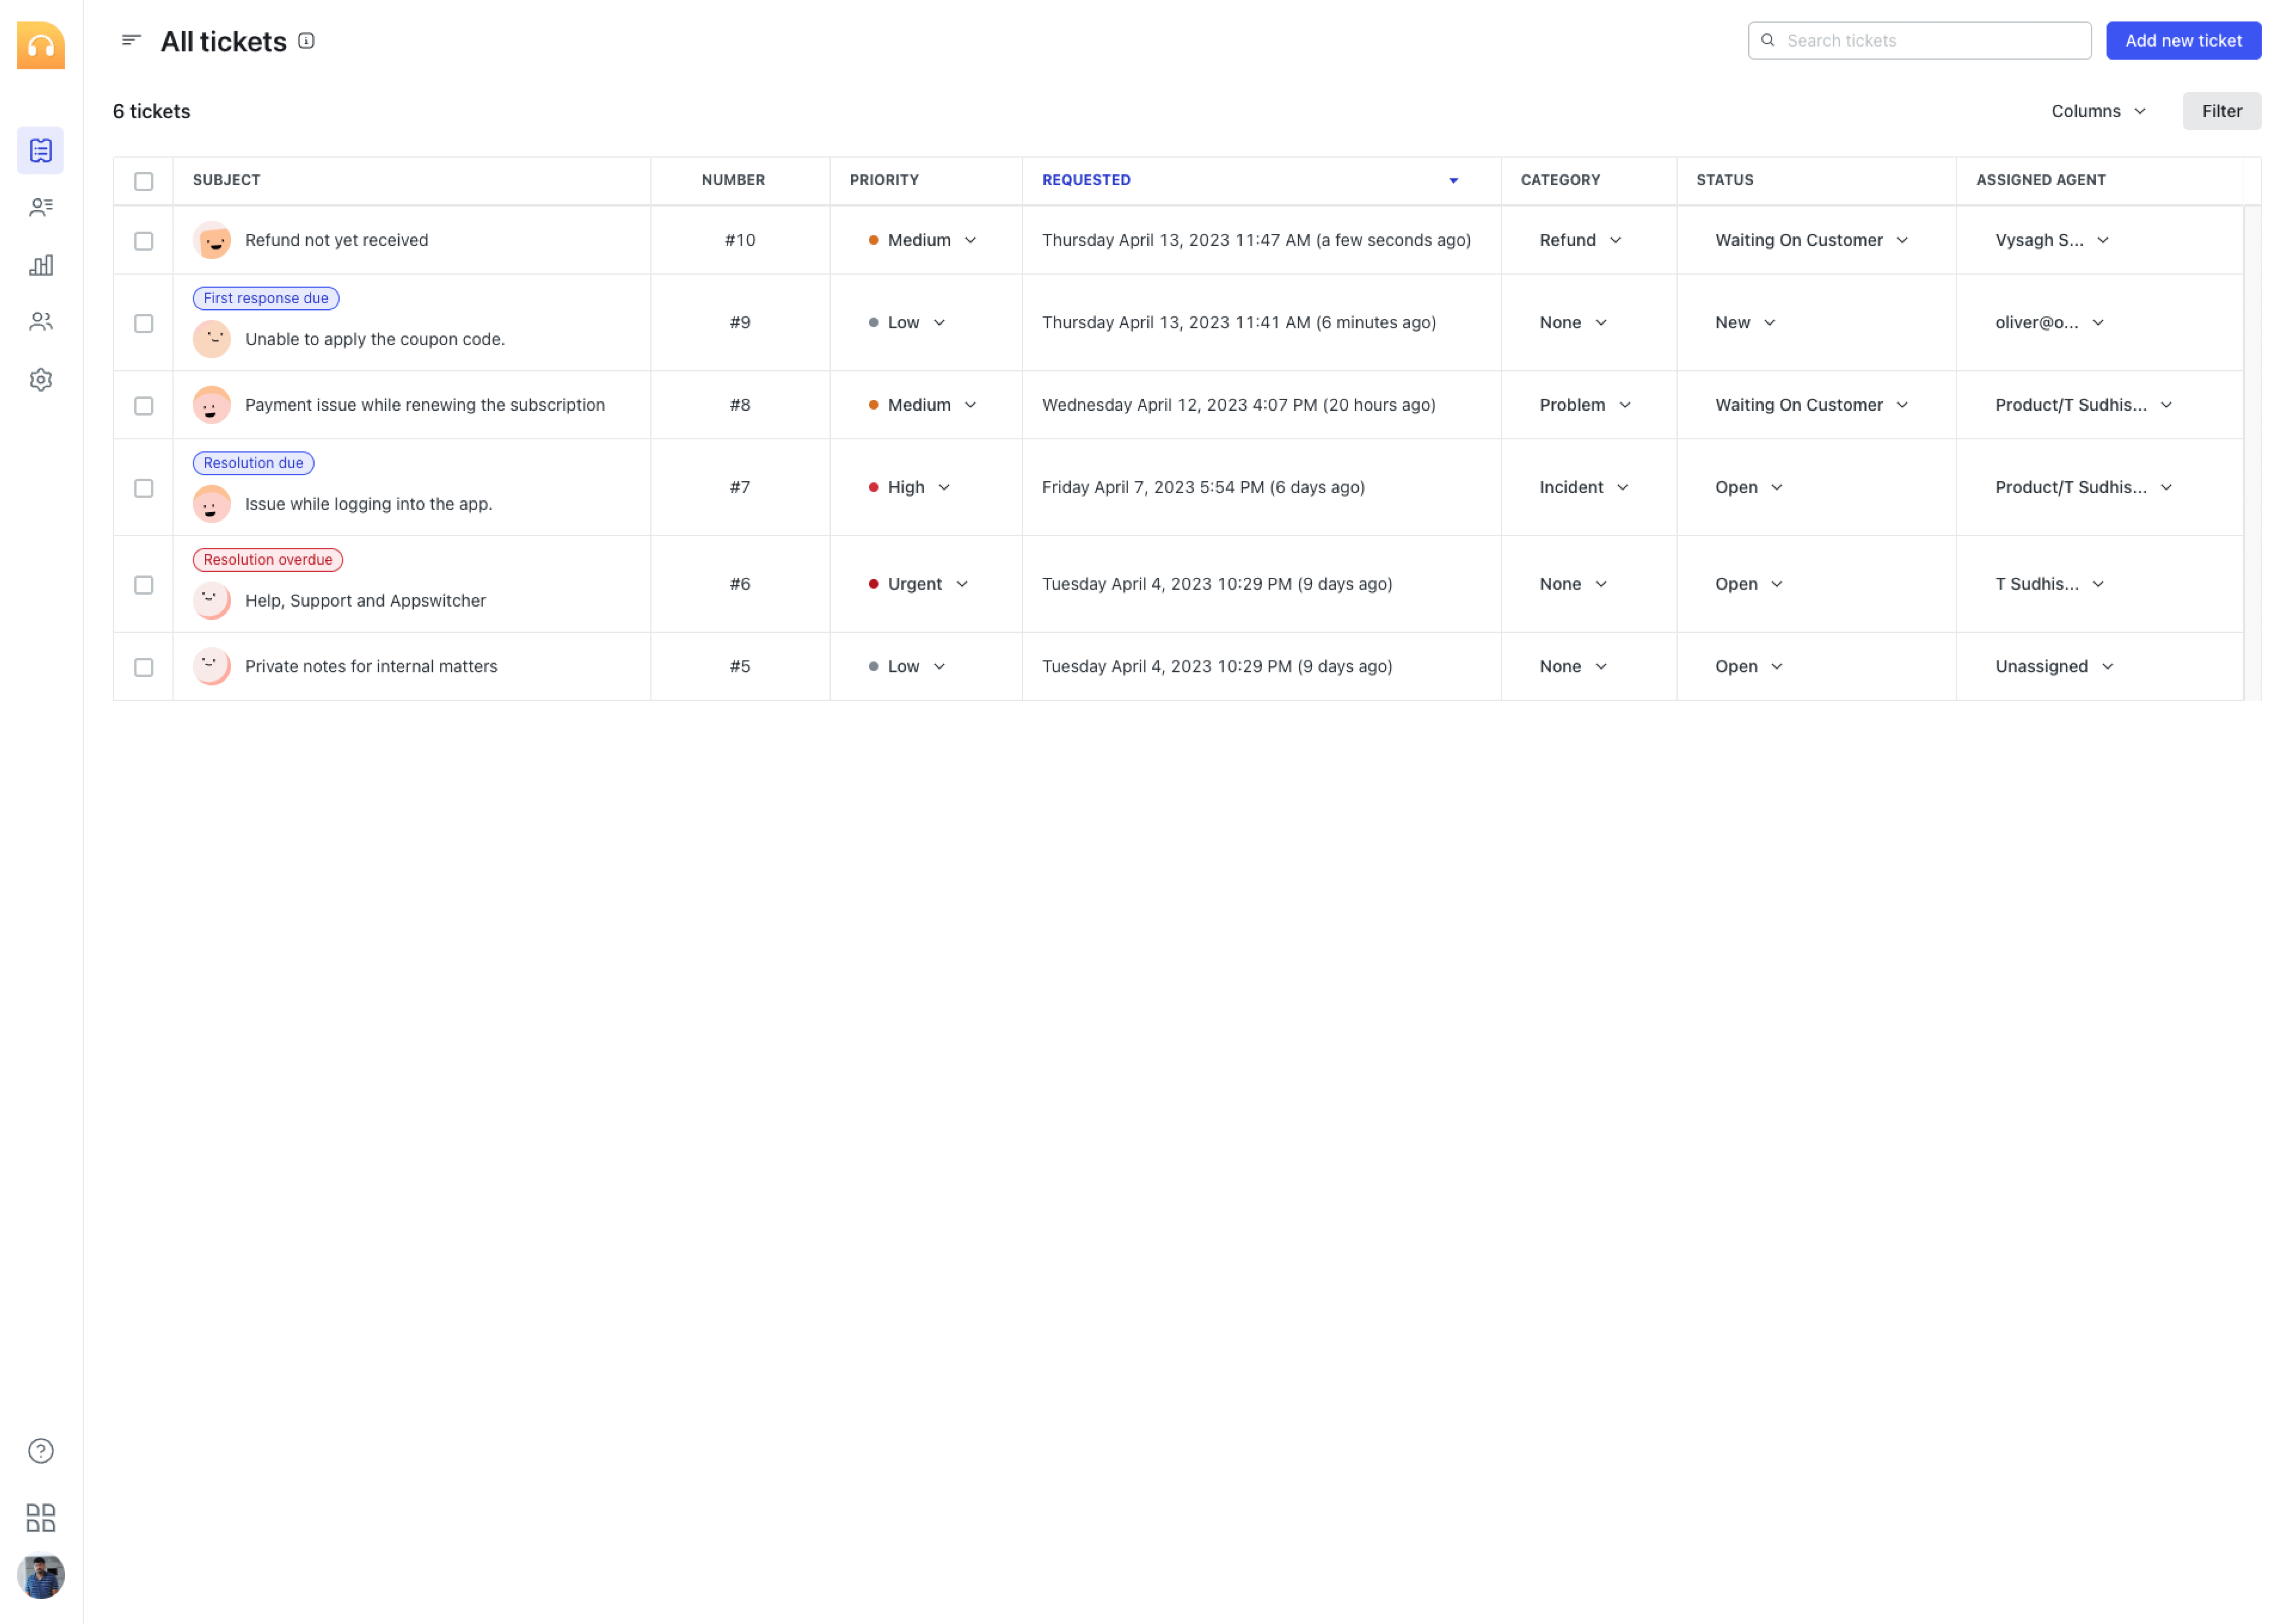Click the search magnifier icon
Screen dimensions: 2285x1624
(1768, 40)
